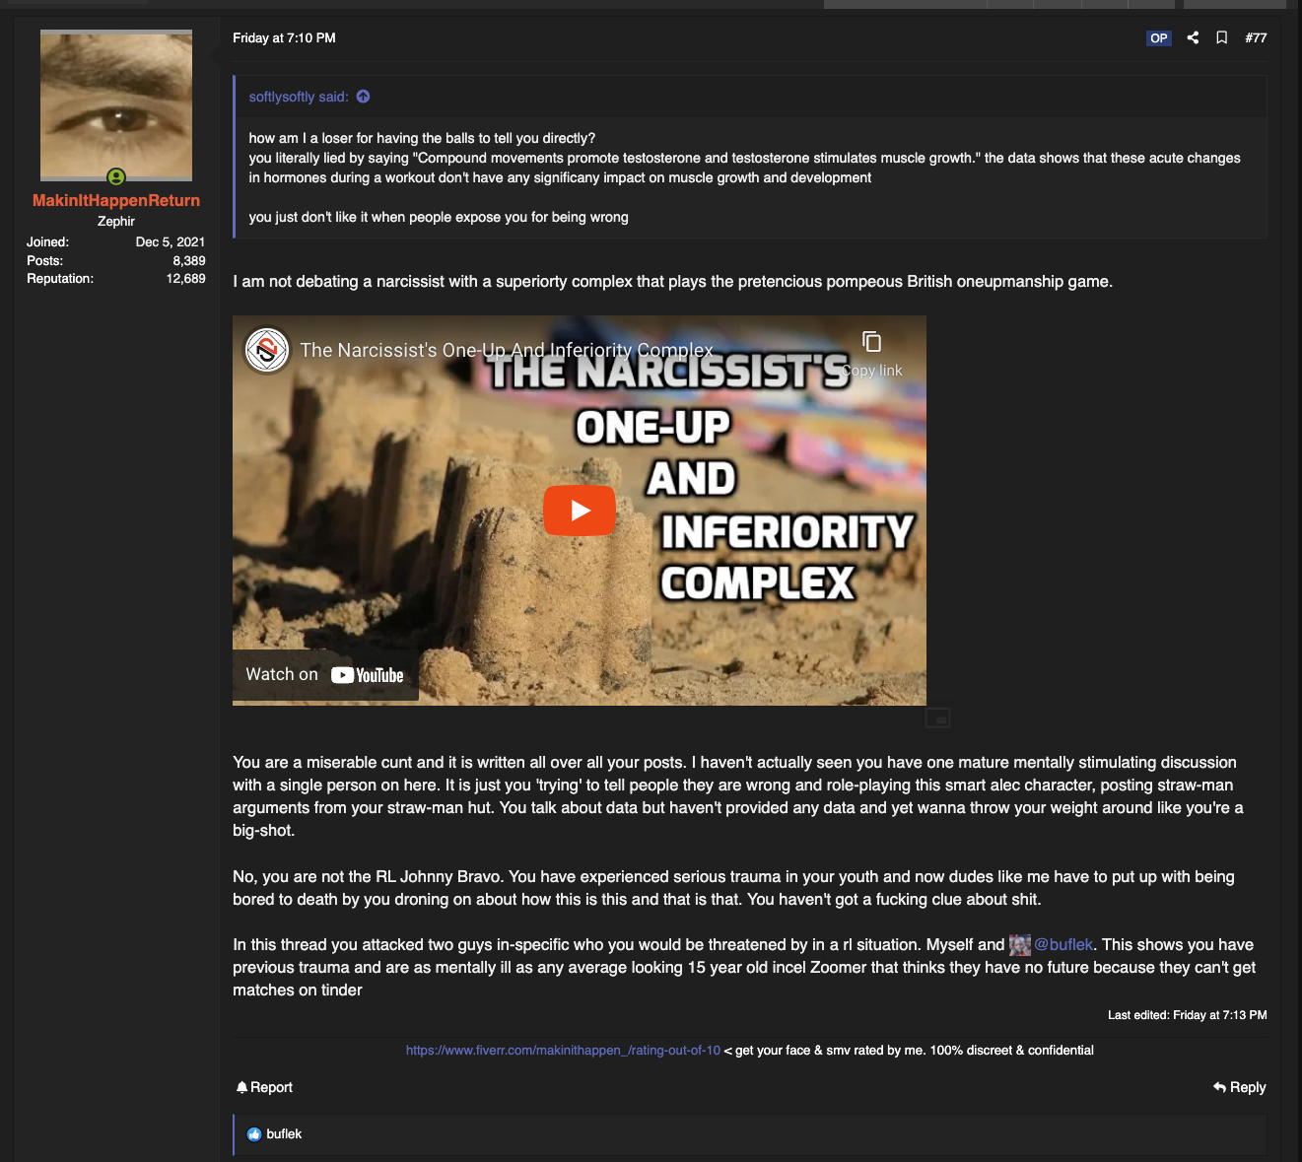This screenshot has height=1162, width=1302.
Task: Click the OP badge
Action: pos(1159,38)
